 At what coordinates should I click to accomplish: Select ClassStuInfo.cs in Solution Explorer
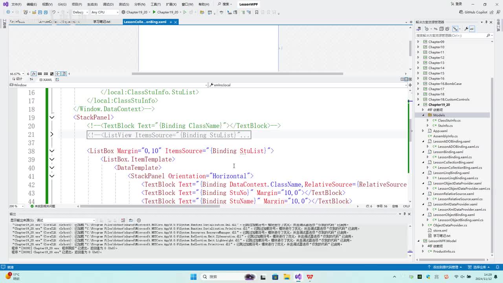[449, 120]
